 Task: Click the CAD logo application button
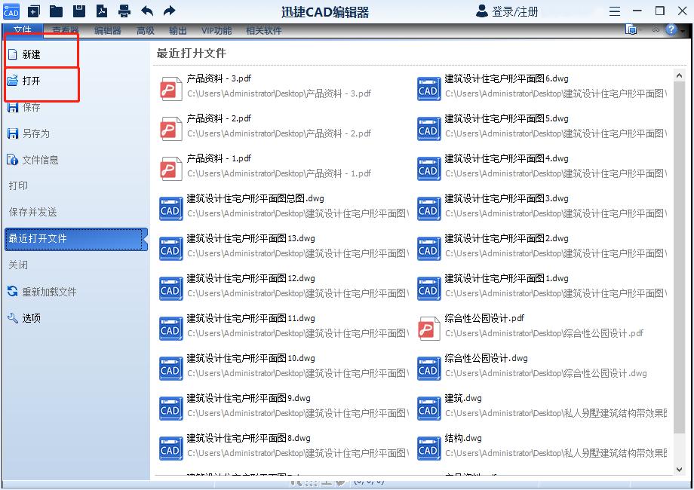tap(11, 11)
